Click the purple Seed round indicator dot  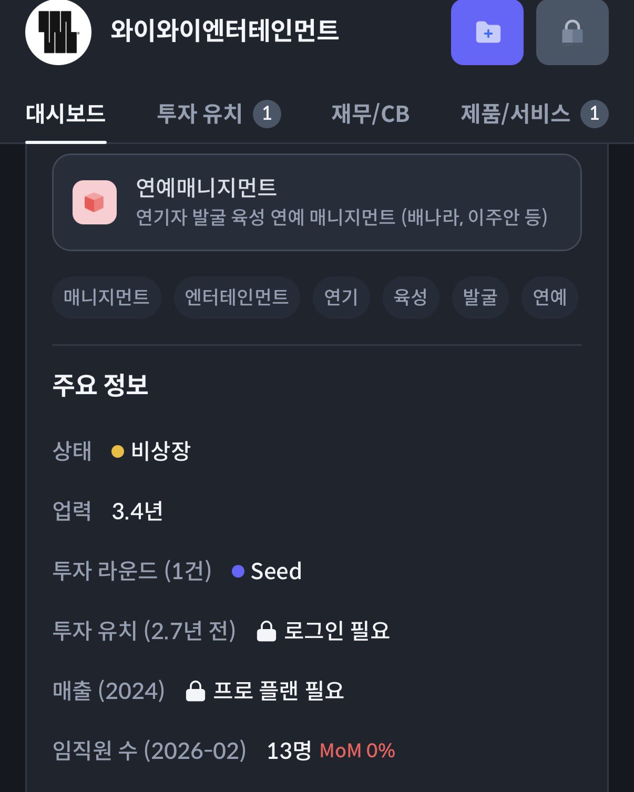point(239,571)
